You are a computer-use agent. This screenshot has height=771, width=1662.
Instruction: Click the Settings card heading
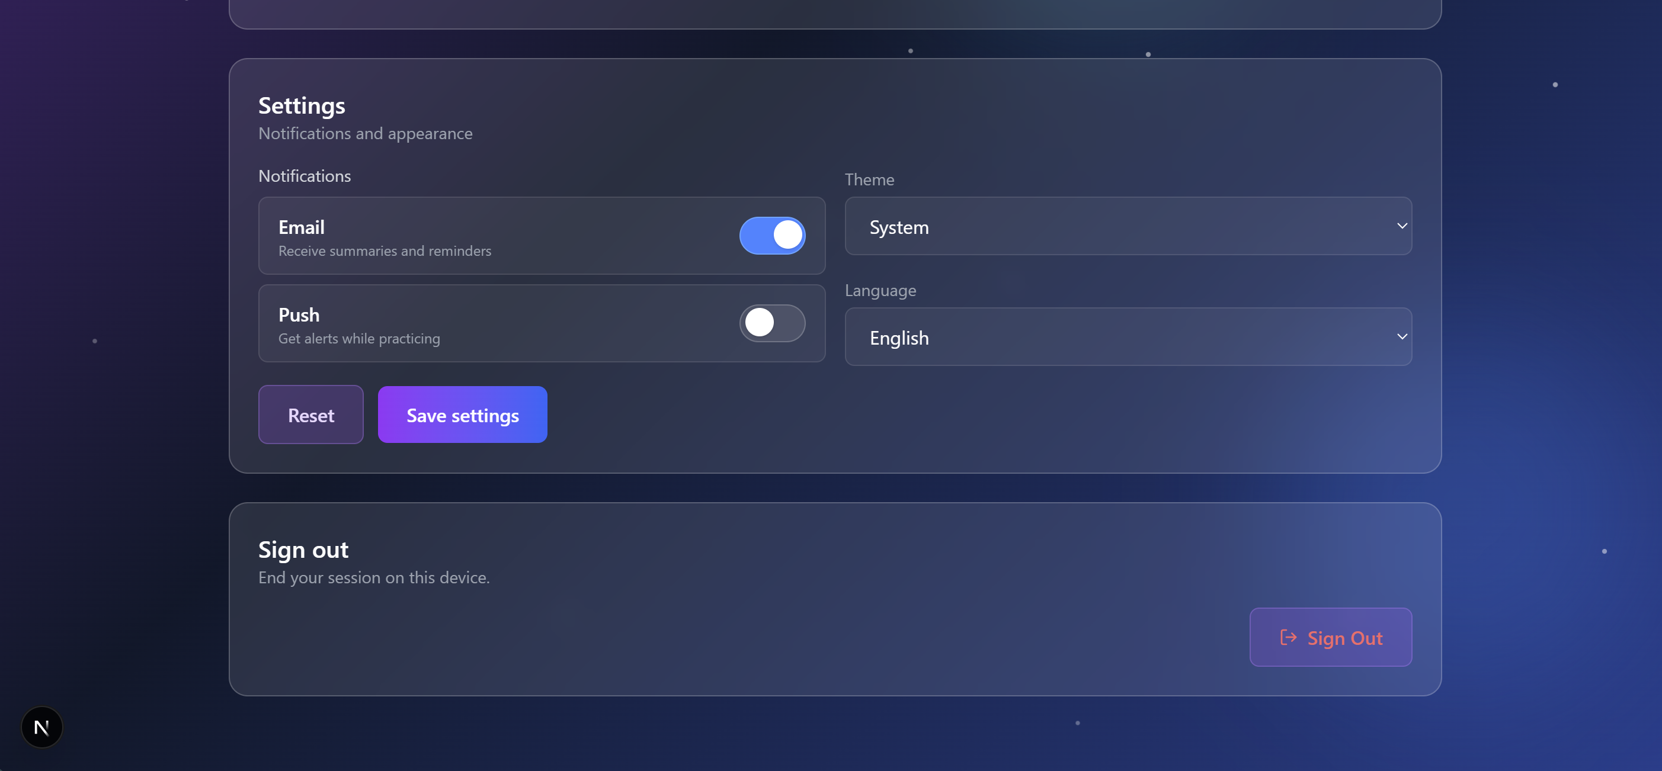[x=302, y=106]
